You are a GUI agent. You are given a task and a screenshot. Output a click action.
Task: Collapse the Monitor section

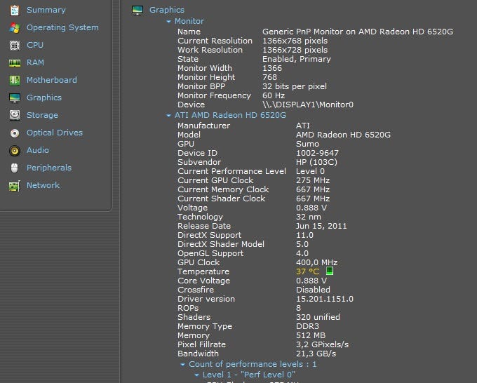169,22
